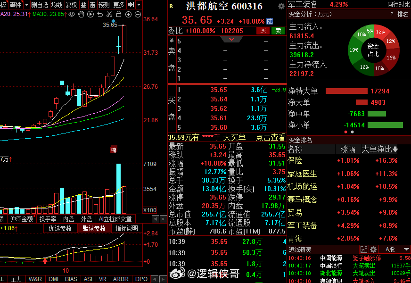
Task: Zoom in with the plus circle icon
Action: tap(128, 15)
